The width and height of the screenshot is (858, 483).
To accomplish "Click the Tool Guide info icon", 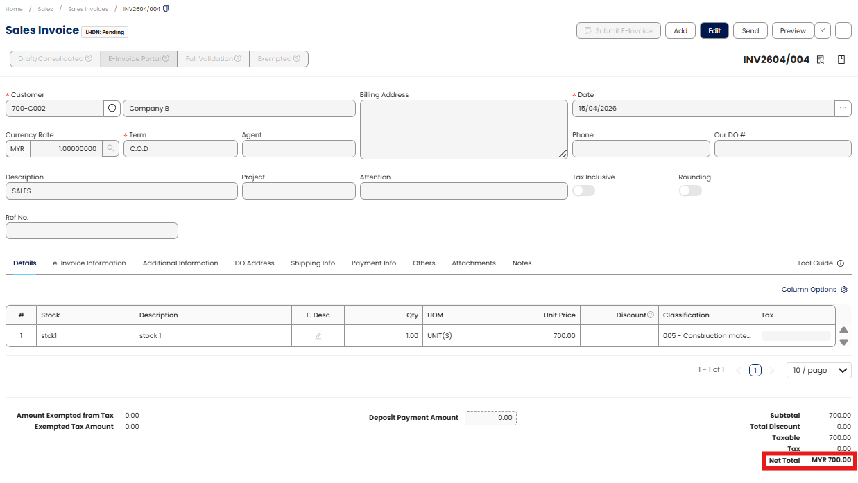I will 841,263.
